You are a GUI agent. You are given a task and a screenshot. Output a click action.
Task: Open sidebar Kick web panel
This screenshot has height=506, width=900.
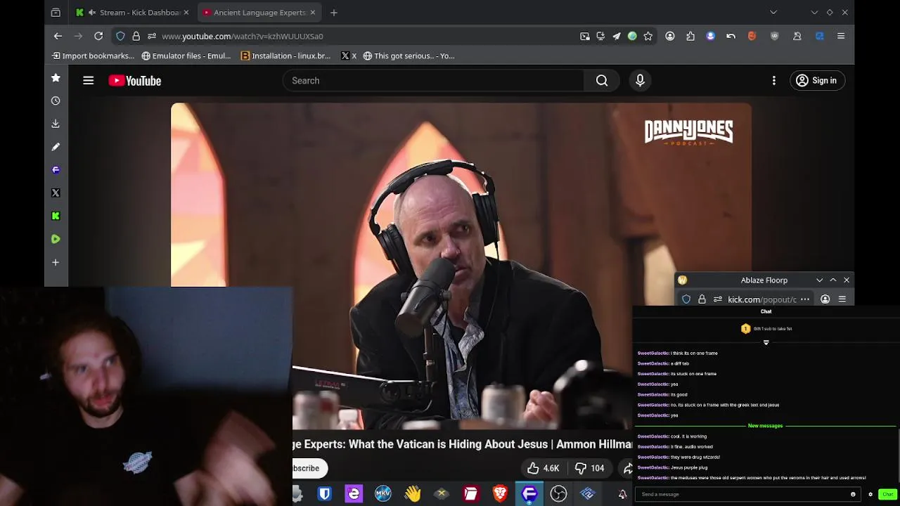56,216
